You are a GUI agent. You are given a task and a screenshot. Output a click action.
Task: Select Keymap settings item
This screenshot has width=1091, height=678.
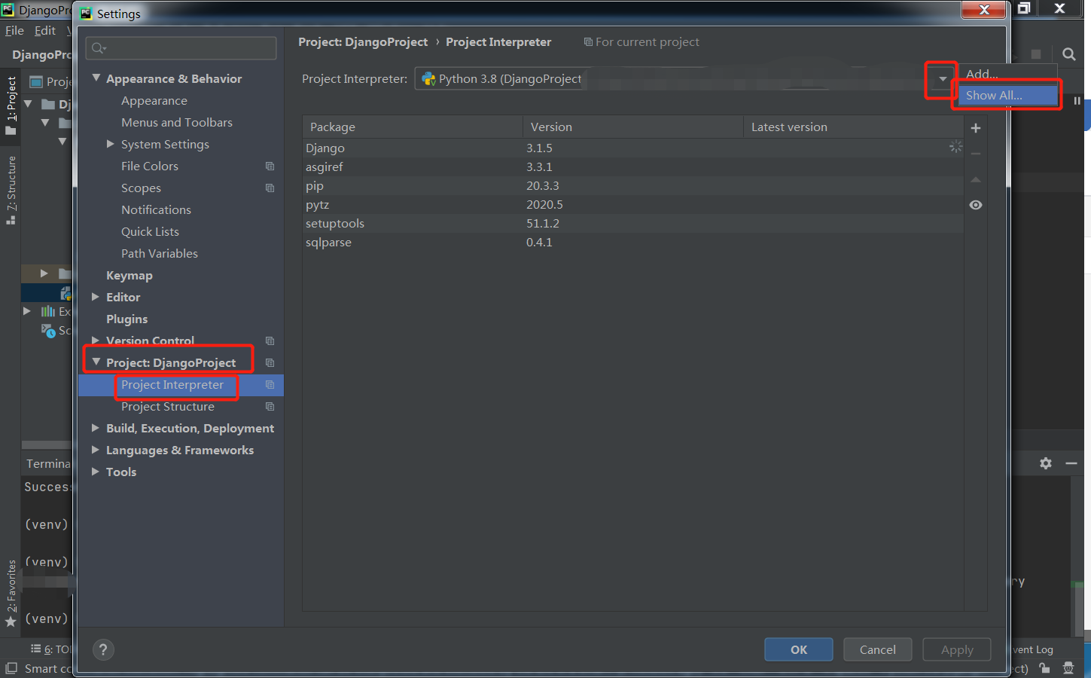coord(130,275)
